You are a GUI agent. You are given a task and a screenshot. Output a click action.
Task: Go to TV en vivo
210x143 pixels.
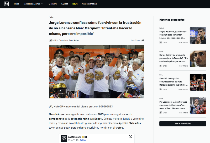(52, 4)
